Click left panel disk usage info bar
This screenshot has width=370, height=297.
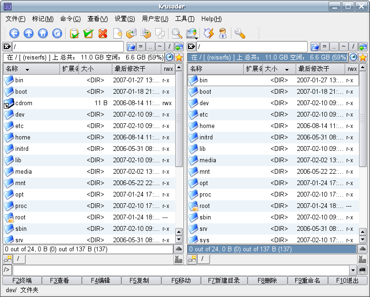(x=83, y=57)
